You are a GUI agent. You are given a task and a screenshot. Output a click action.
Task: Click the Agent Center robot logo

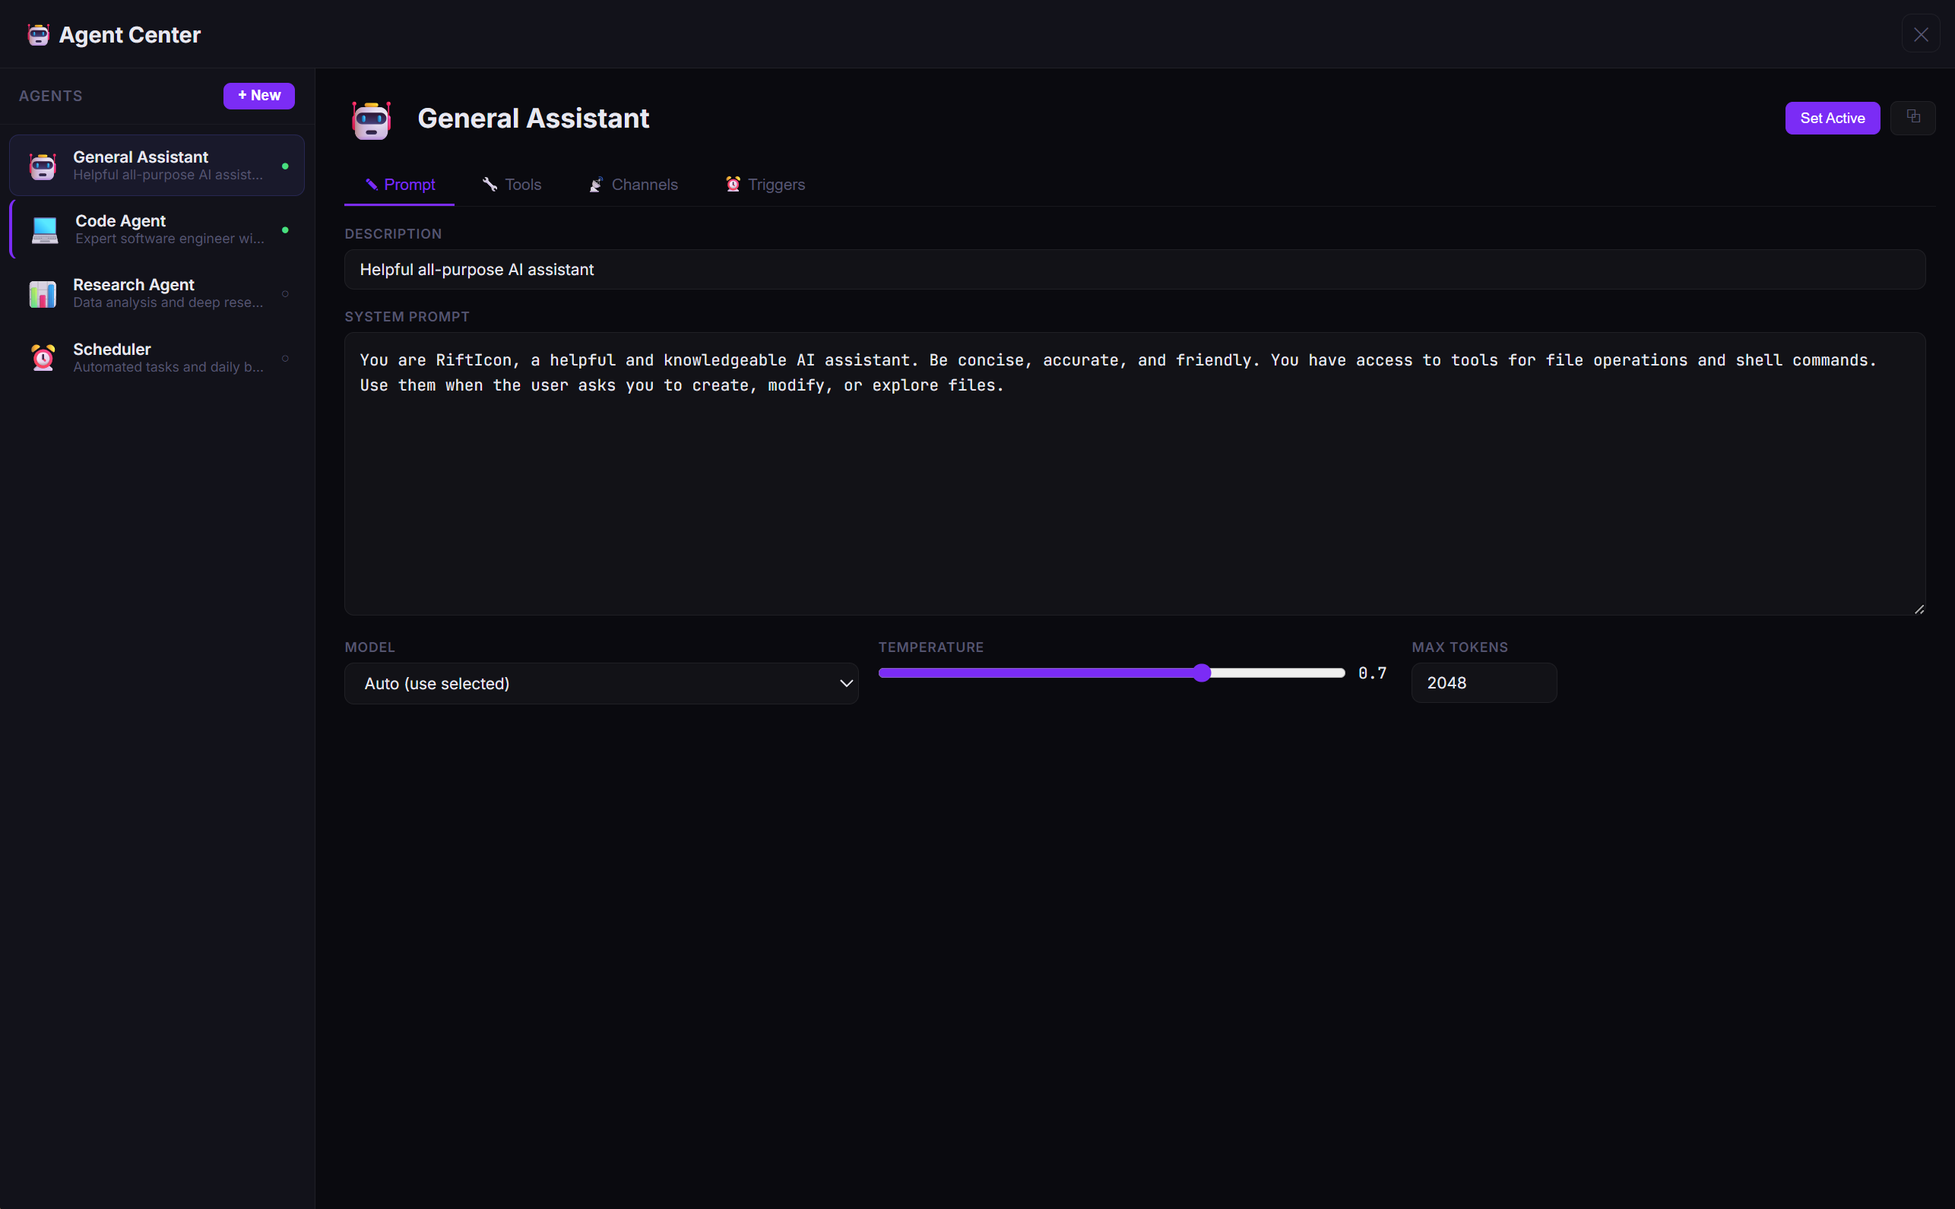pos(37,34)
